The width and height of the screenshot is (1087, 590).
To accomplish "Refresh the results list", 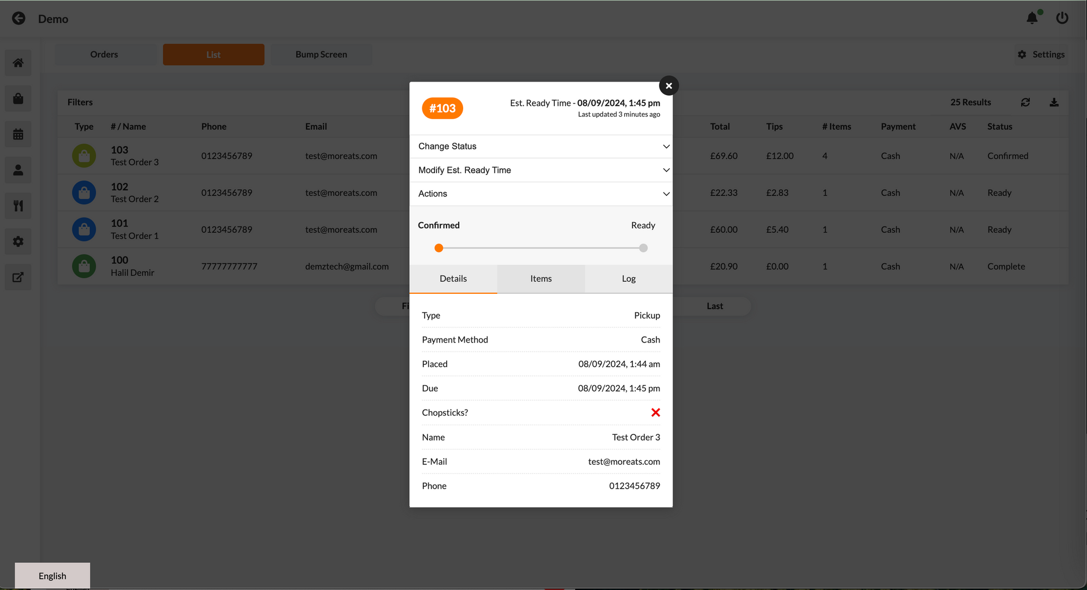I will click(x=1026, y=102).
